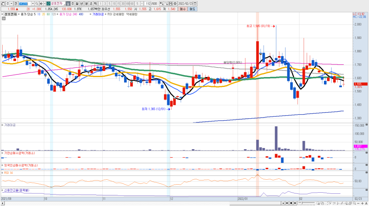Toggle the RSI 강세패턴 legend marker
Viewport: 369px width, 206px height.
tap(105, 14)
